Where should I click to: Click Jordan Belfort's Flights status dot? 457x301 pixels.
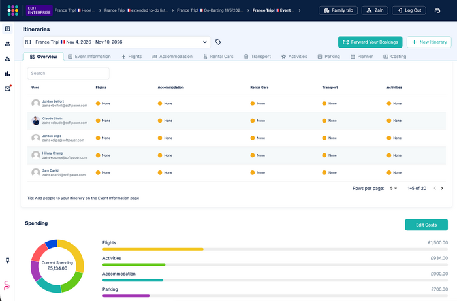(98, 103)
